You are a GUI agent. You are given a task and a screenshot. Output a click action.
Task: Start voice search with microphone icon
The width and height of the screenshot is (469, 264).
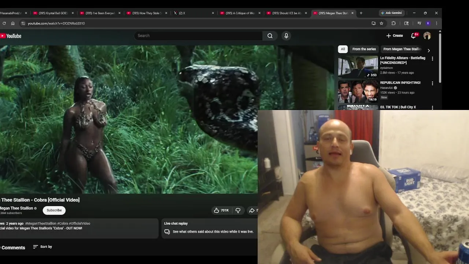(286, 36)
